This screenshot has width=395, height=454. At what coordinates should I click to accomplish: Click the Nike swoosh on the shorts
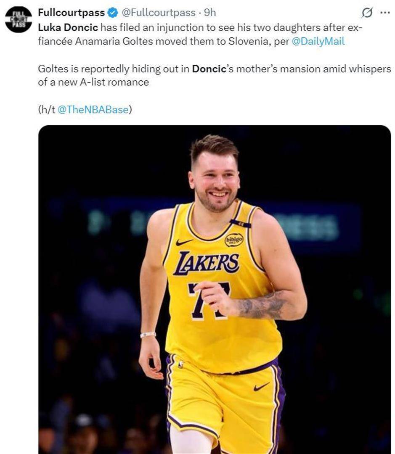pyautogui.click(x=261, y=386)
